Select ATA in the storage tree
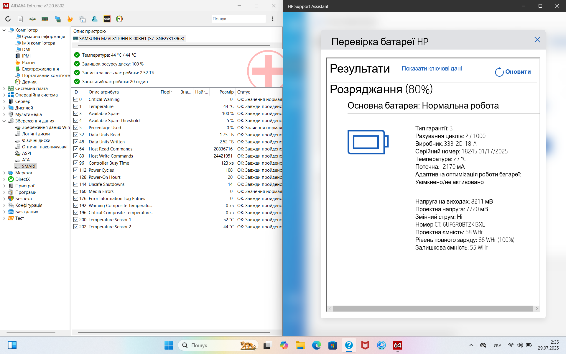The image size is (566, 354). [26, 160]
